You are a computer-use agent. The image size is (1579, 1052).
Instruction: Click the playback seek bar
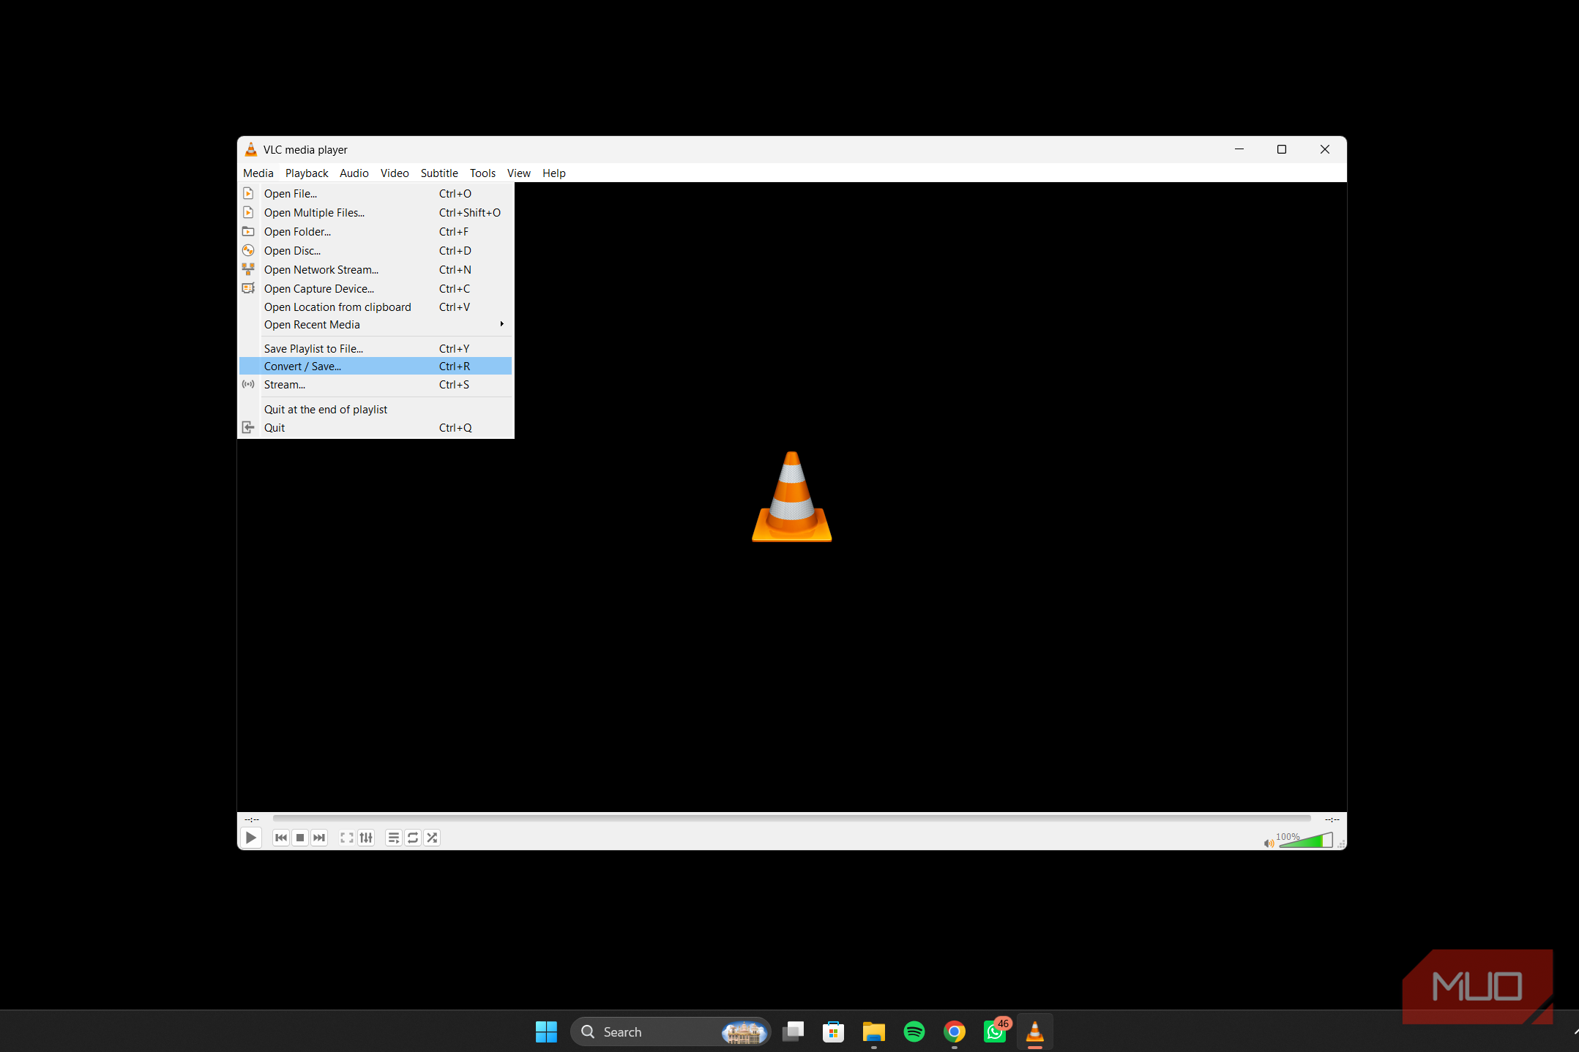[791, 819]
